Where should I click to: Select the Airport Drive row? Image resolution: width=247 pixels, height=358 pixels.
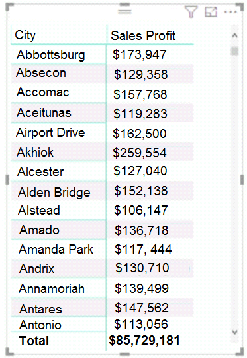click(x=102, y=133)
